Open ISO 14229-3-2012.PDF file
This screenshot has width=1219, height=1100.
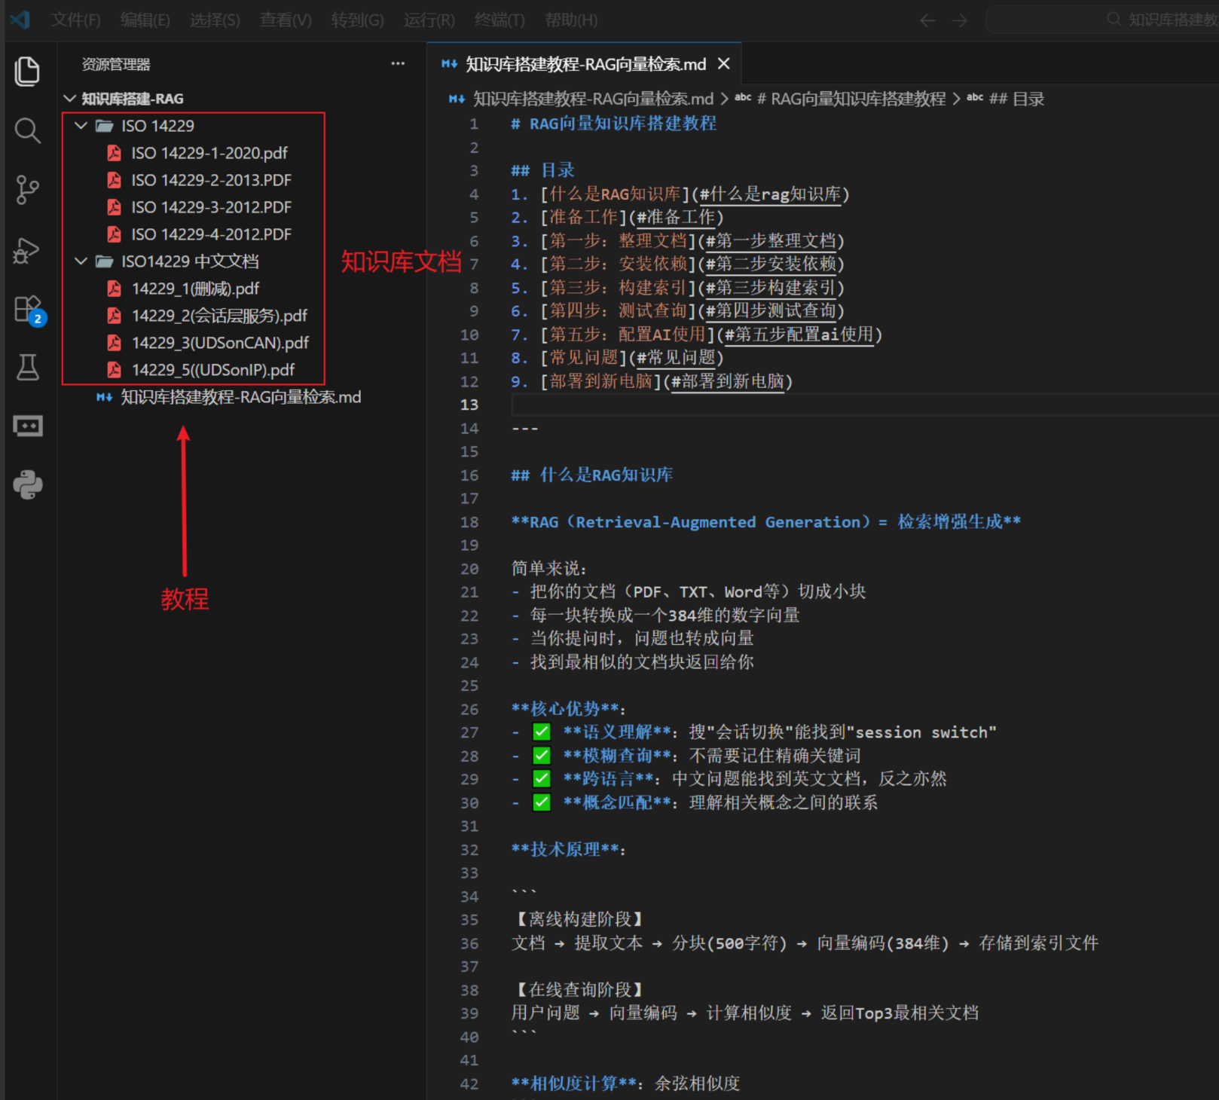tap(211, 207)
